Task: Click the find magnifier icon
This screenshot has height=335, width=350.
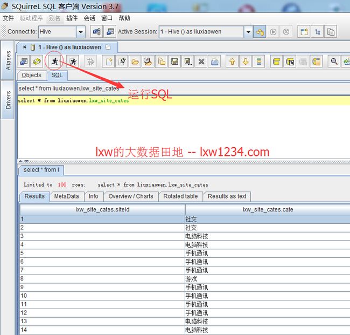Action: point(334,61)
